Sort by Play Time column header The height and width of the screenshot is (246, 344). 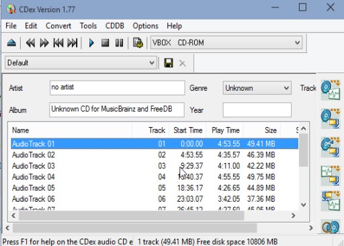coord(225,130)
